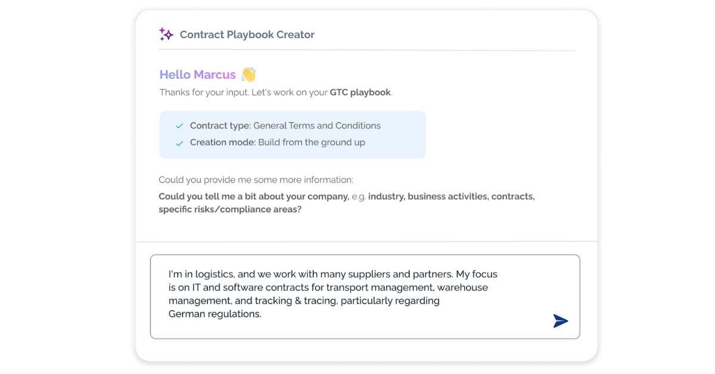Click the sparkle logo beside the header title
Viewport: 715px width, 374px height.
coord(166,34)
